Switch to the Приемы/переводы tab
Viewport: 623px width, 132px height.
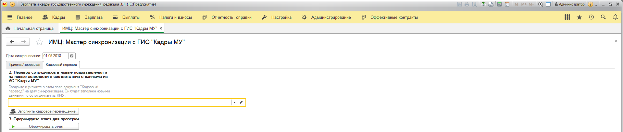(x=24, y=65)
